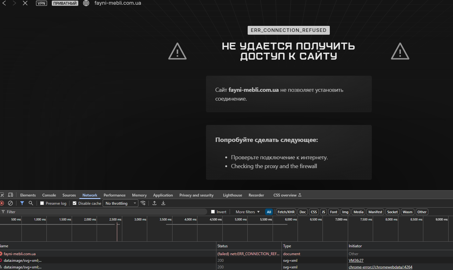
Task: Open network search magnifier
Action: [x=31, y=203]
